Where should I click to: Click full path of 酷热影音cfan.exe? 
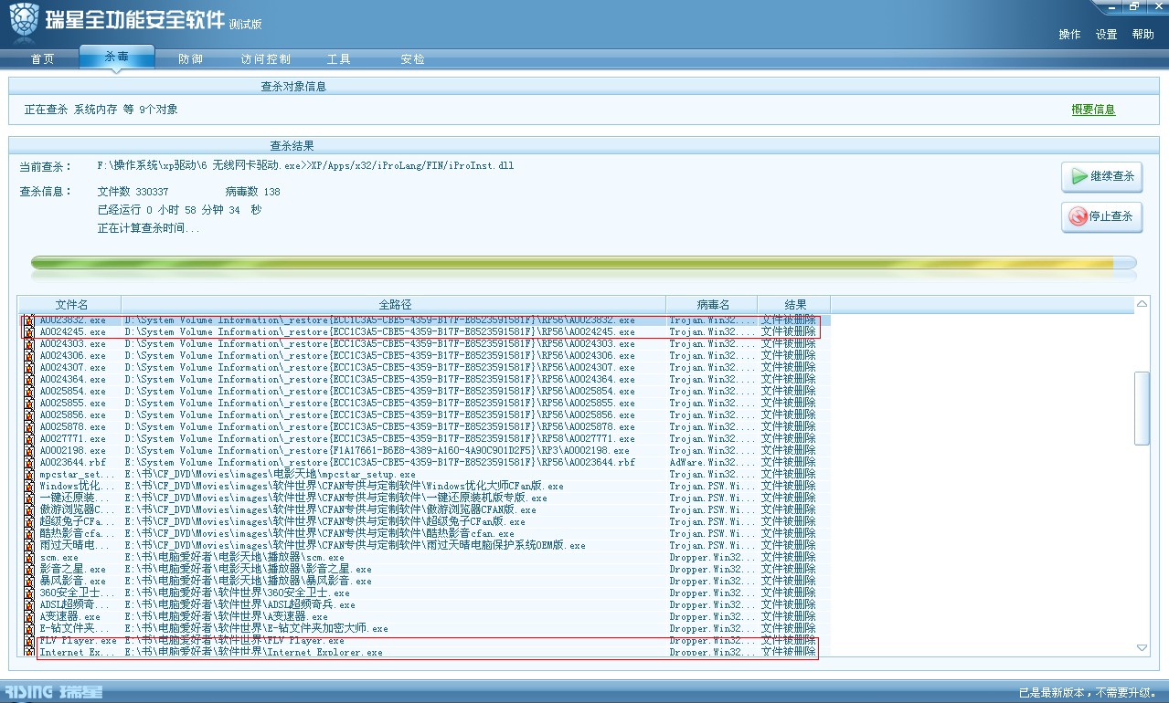tap(319, 534)
